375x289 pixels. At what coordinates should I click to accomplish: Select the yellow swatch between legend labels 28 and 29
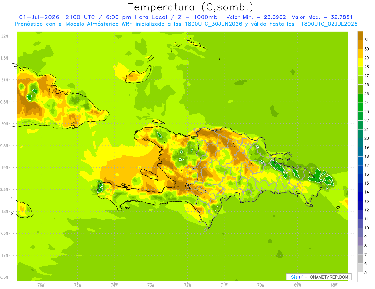click(360, 62)
